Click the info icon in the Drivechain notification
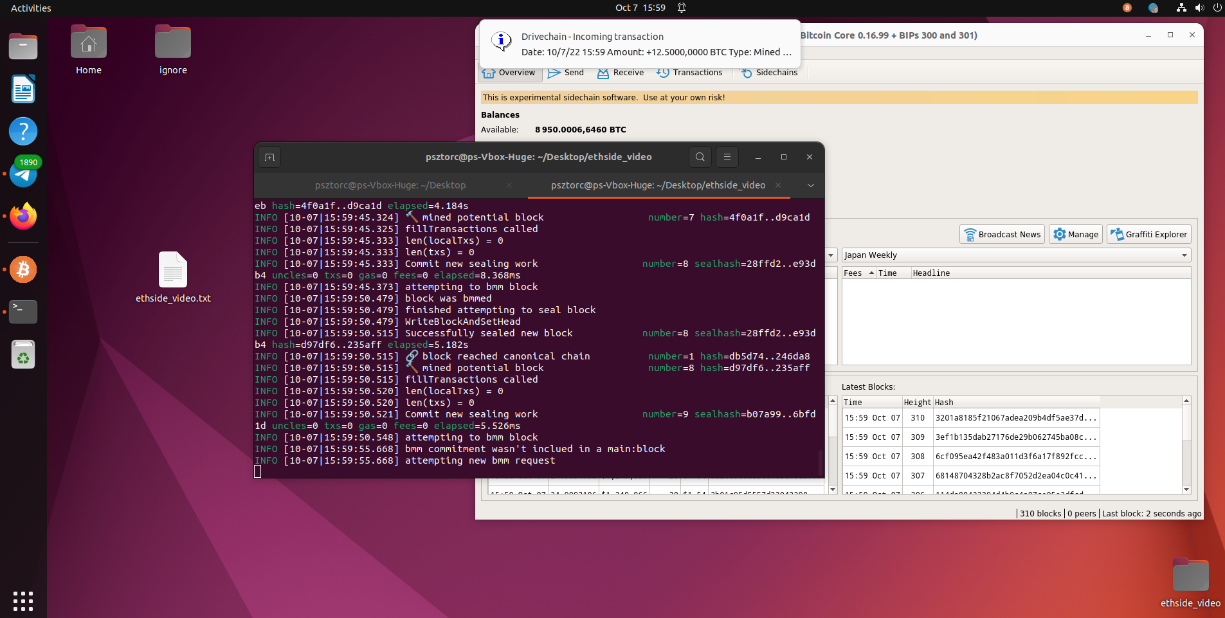Viewport: 1225px width, 618px height. (x=502, y=41)
